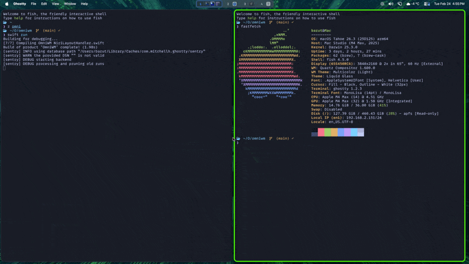Click the 'barut@Mac' user host title
469x264 pixels.
[x=321, y=31]
